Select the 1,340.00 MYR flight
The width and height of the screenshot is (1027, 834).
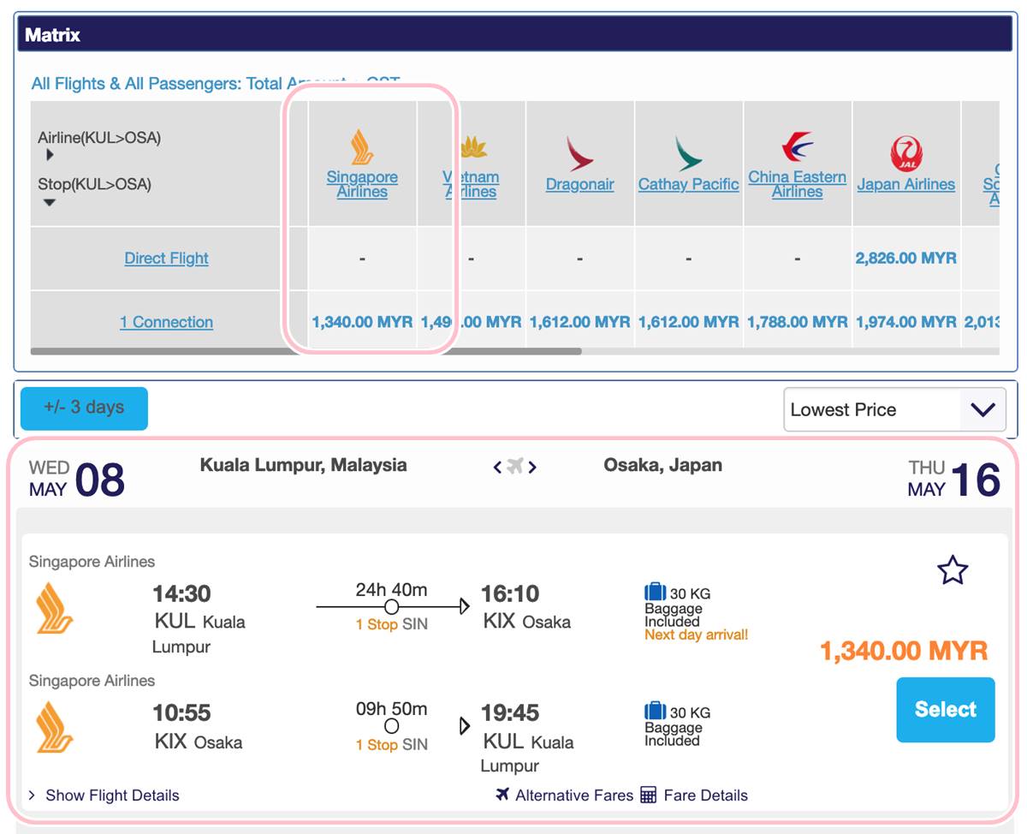click(945, 710)
